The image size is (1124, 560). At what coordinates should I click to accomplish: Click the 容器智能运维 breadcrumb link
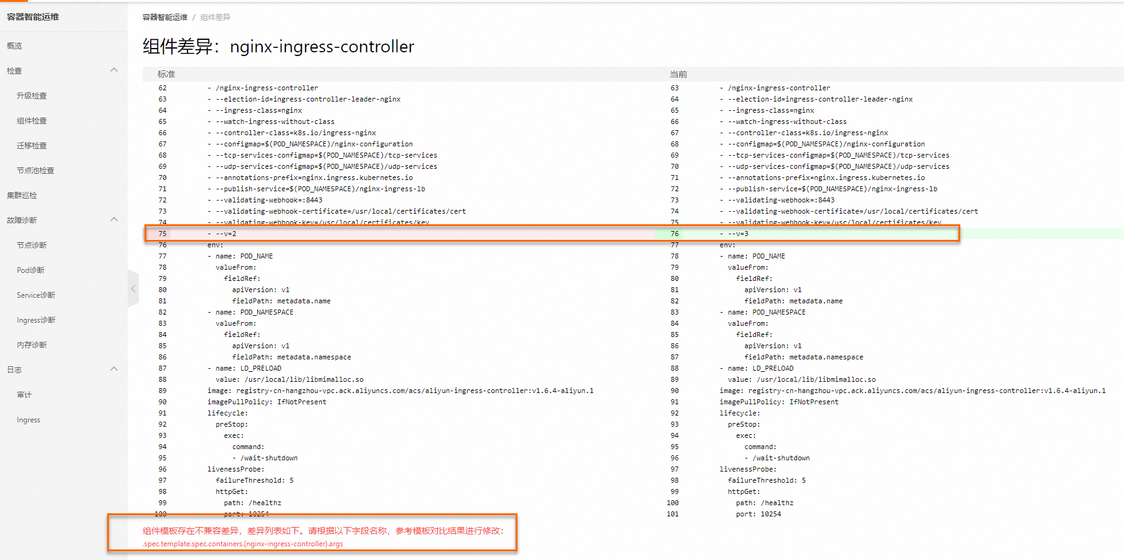pyautogui.click(x=165, y=17)
